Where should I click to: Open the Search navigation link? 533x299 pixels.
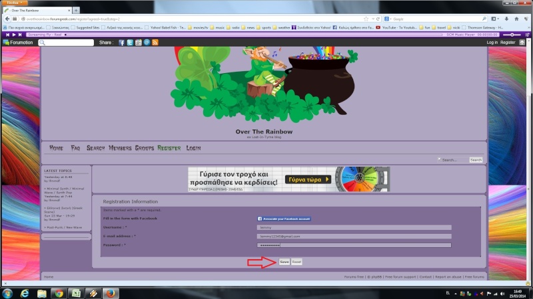[x=95, y=148]
